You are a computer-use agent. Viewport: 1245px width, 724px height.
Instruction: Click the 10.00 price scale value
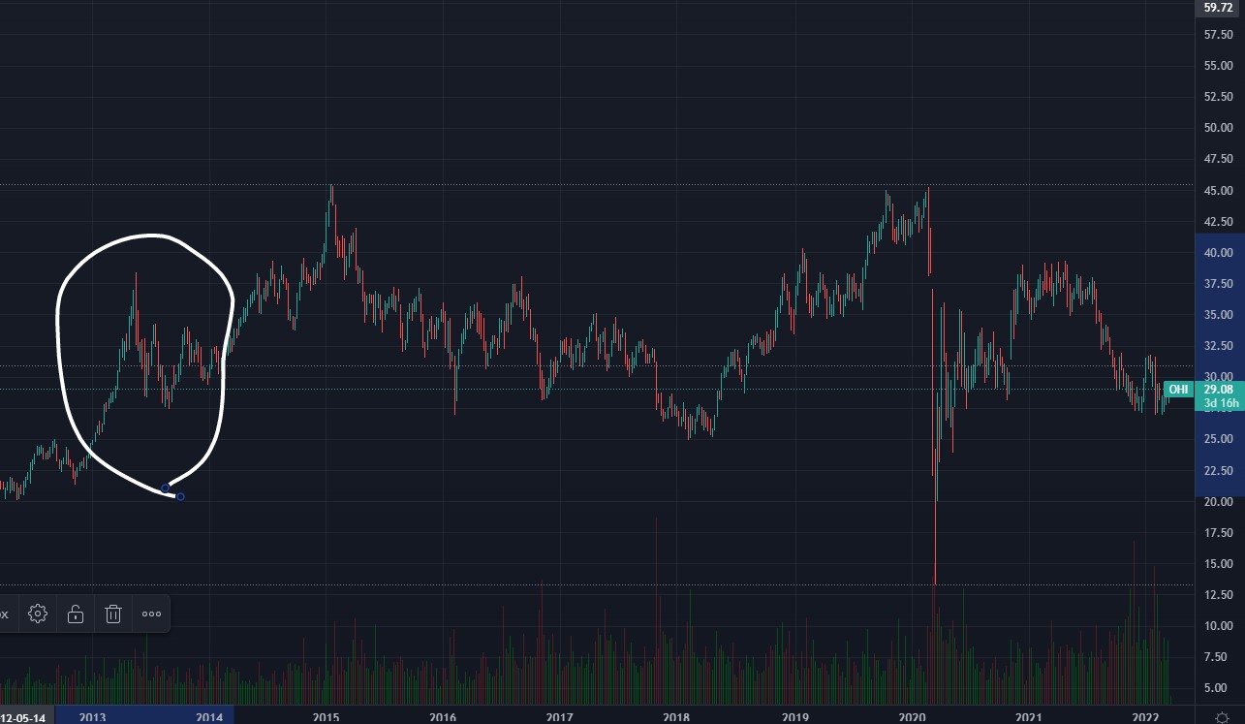[1217, 626]
